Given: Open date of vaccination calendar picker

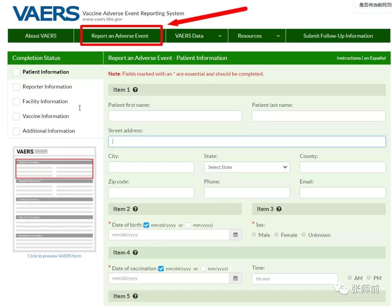Looking at the screenshot, I should 236,278.
